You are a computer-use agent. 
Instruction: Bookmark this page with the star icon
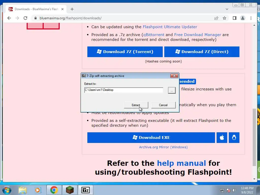point(224,18)
